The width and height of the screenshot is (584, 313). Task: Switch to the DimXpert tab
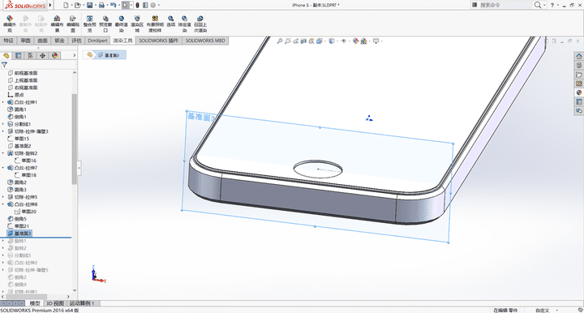tap(97, 41)
